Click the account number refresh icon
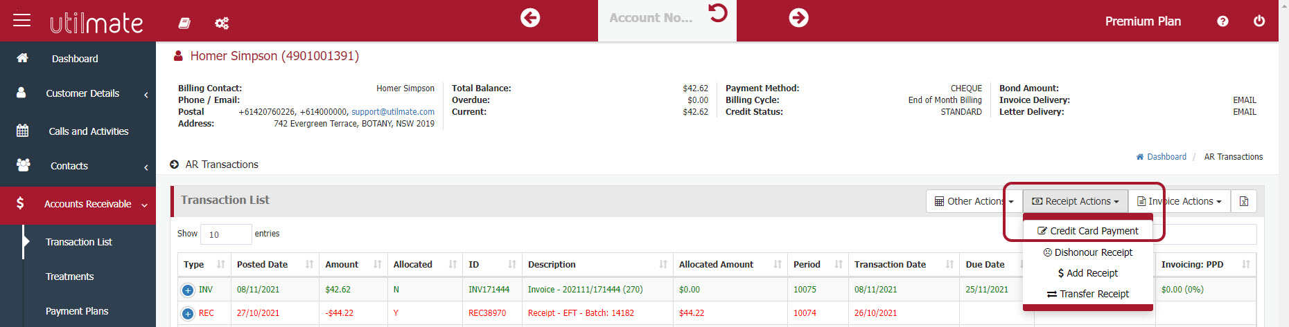The image size is (1289, 327). pos(718,12)
